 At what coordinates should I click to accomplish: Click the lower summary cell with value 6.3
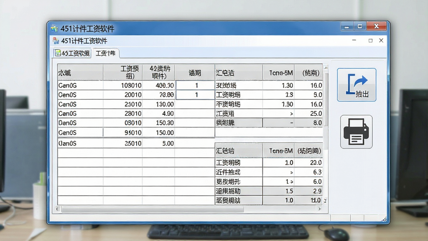(x=309, y=172)
